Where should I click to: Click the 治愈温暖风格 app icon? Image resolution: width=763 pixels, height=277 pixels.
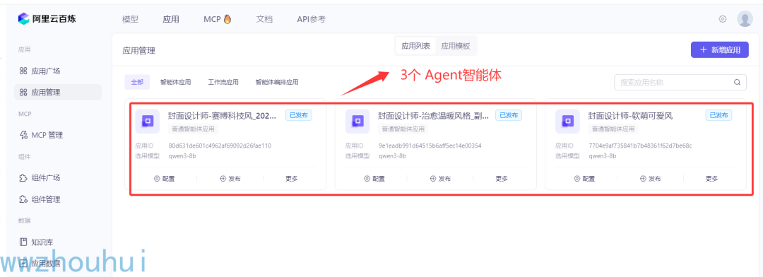(x=357, y=122)
